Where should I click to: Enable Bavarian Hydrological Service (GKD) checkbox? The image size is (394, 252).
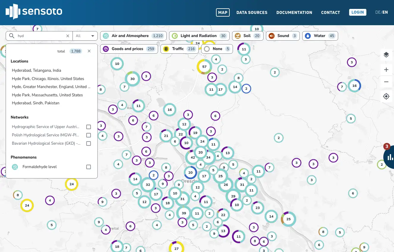(x=89, y=143)
